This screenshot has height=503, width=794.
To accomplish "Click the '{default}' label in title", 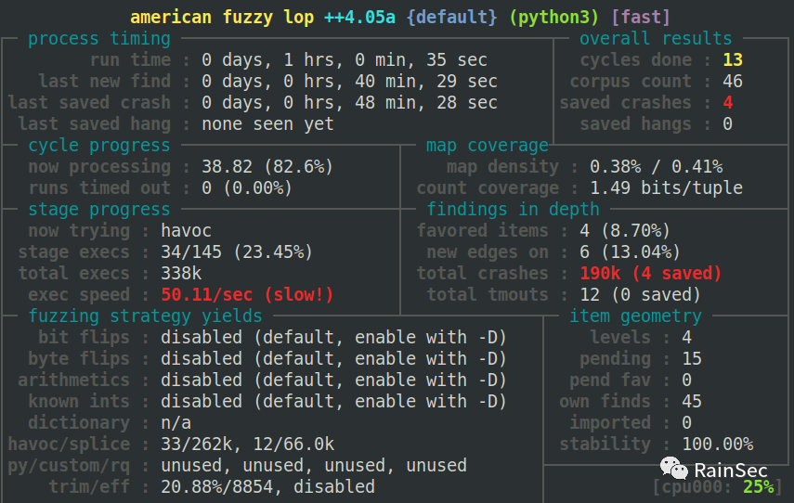I will pos(451,18).
